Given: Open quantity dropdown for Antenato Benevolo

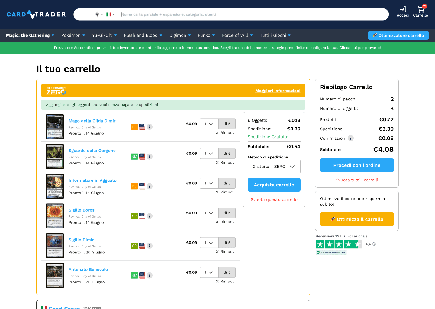Looking at the screenshot, I should point(209,272).
